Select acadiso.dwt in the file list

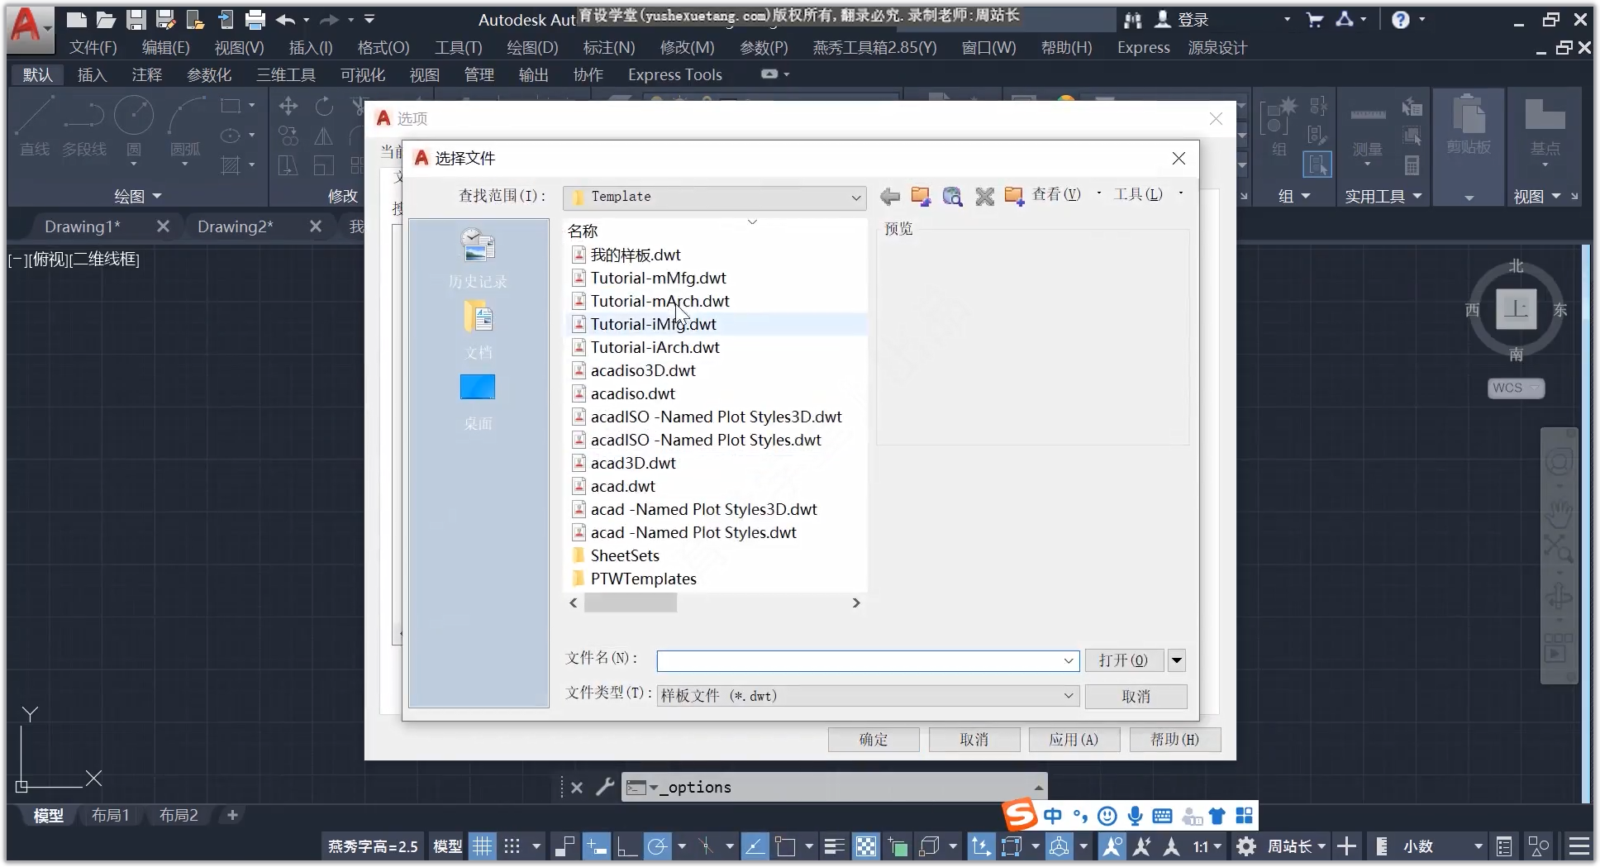pos(632,393)
